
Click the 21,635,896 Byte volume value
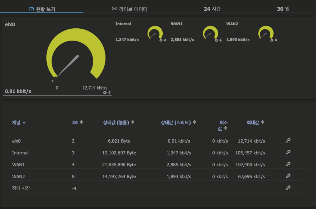click(x=119, y=165)
